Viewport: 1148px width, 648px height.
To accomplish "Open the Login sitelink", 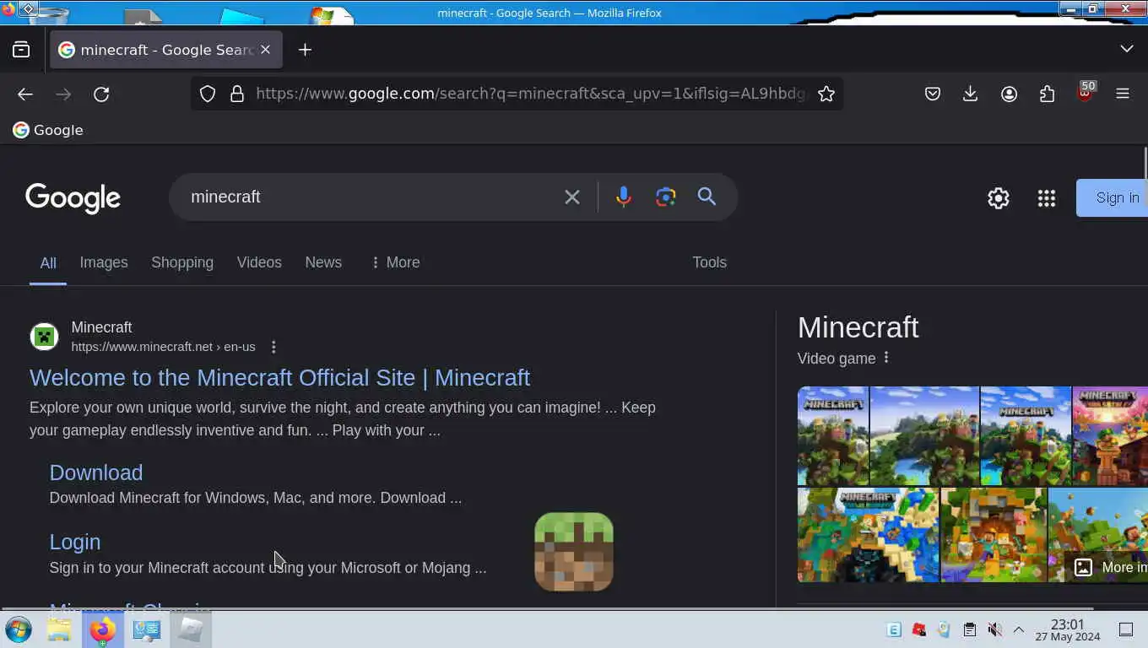I will tap(75, 542).
